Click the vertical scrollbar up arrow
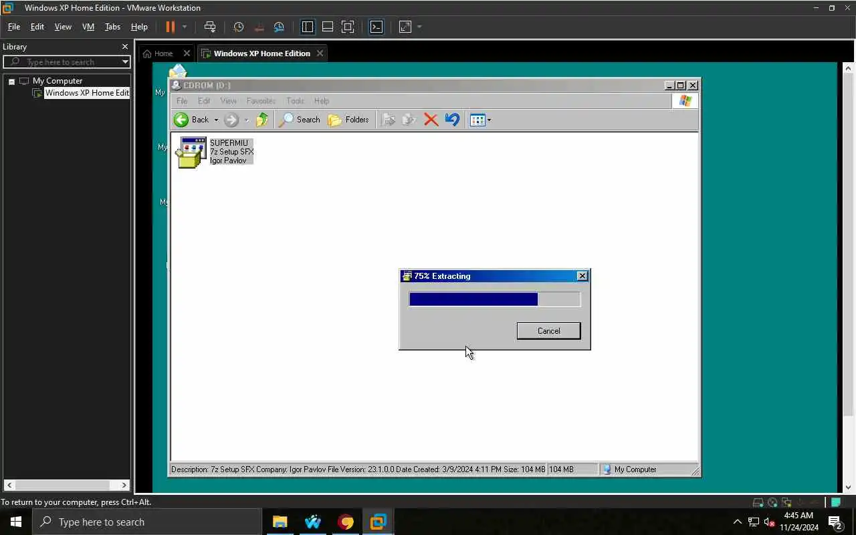856x535 pixels. point(849,68)
